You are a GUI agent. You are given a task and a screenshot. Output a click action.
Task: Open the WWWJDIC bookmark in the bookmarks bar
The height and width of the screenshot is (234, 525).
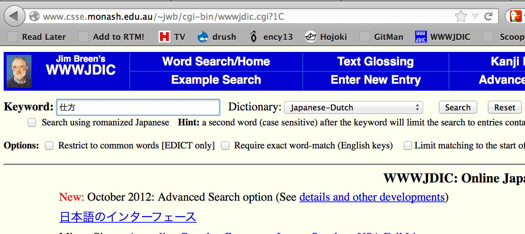pyautogui.click(x=443, y=37)
